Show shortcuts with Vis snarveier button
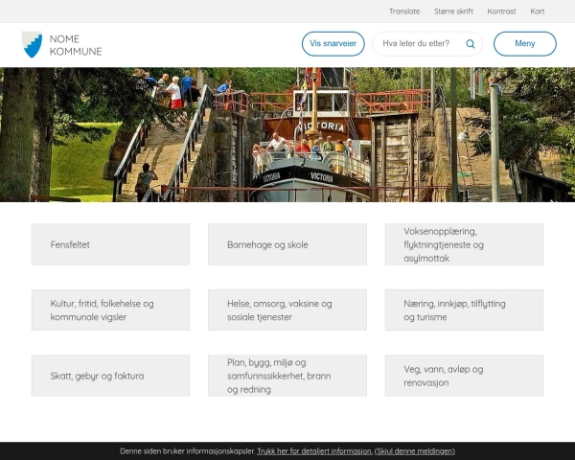Screen dimensions: 575x460 pyautogui.click(x=333, y=44)
